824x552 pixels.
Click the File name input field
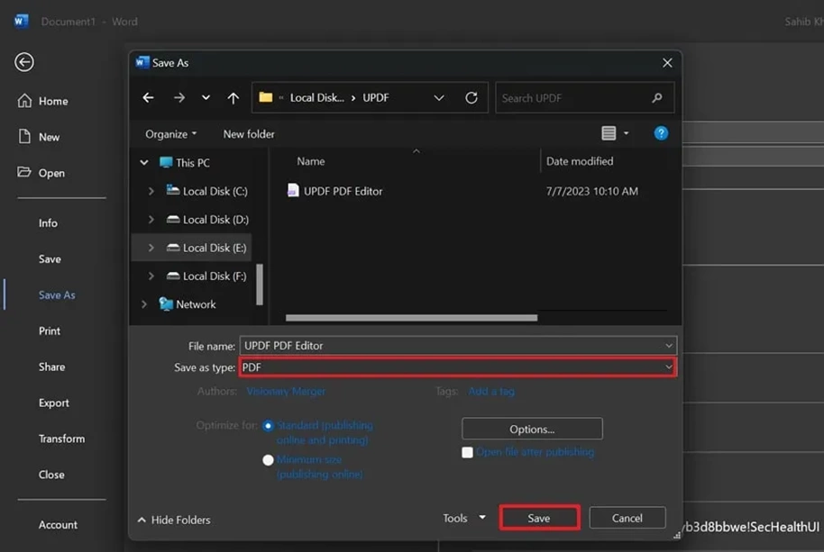458,346
